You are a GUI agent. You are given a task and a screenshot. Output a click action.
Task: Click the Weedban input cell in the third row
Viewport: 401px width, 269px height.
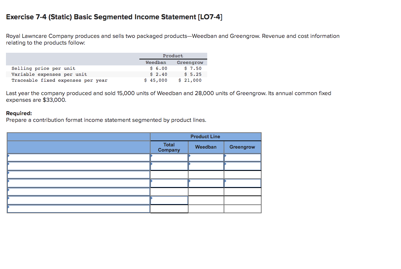coord(206,174)
